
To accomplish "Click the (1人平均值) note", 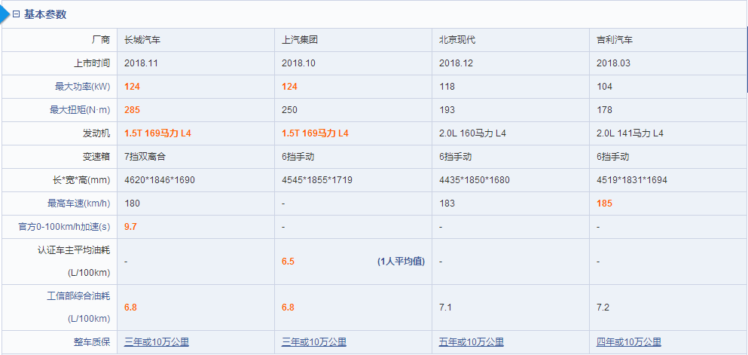I will pyautogui.click(x=401, y=262).
